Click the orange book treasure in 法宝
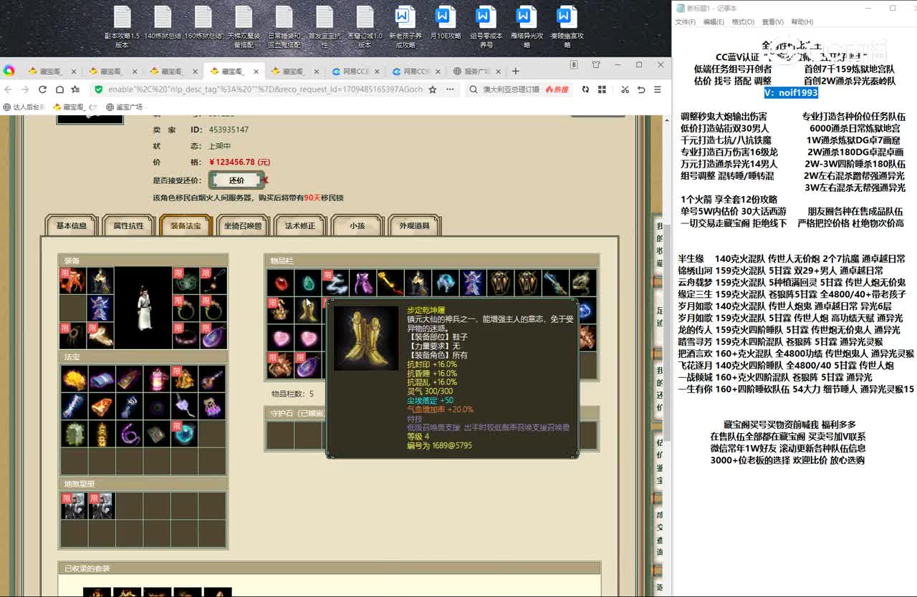917x597 pixels. click(101, 407)
